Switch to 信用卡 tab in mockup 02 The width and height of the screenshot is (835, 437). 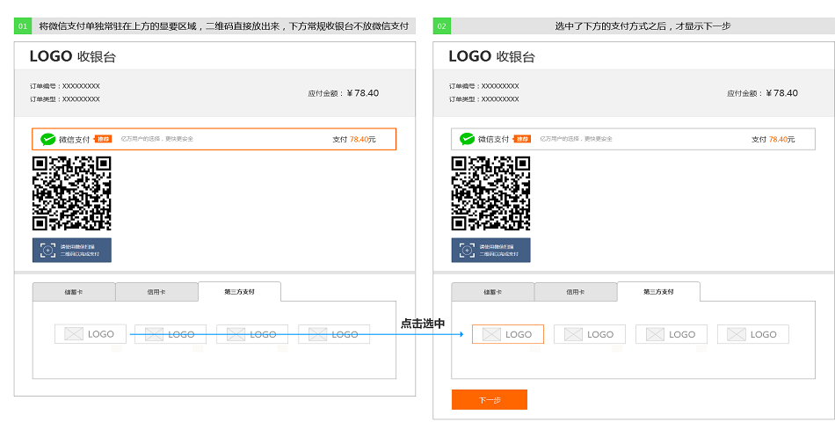576,292
